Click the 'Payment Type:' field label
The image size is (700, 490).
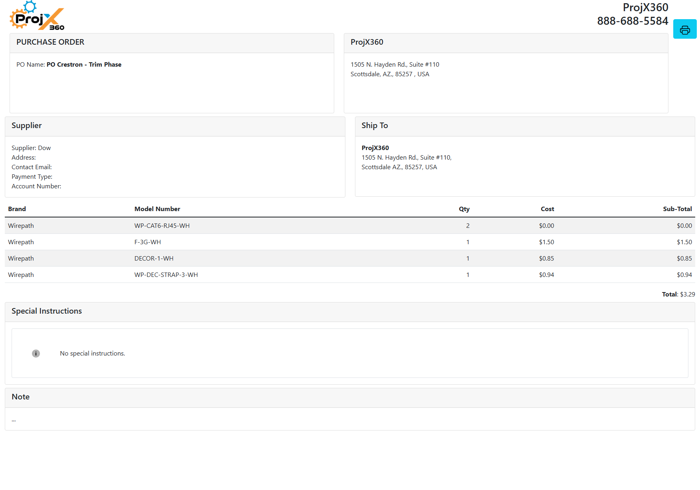point(32,177)
